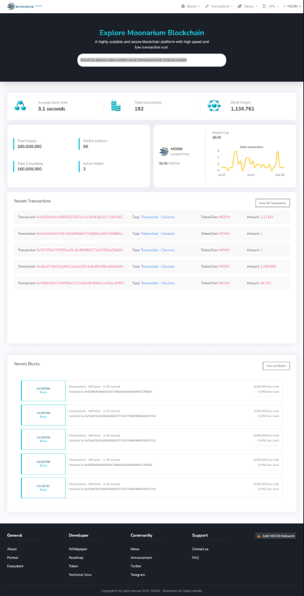The width and height of the screenshot is (304, 596).
Task: Click Total transactions value 192
Action: [x=139, y=109]
